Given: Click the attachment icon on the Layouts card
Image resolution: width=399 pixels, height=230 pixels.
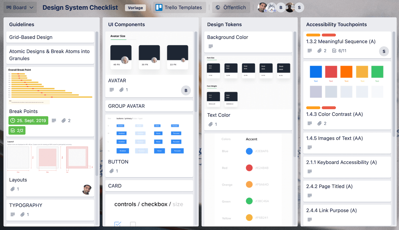Looking at the screenshot, I should tap(13, 189).
